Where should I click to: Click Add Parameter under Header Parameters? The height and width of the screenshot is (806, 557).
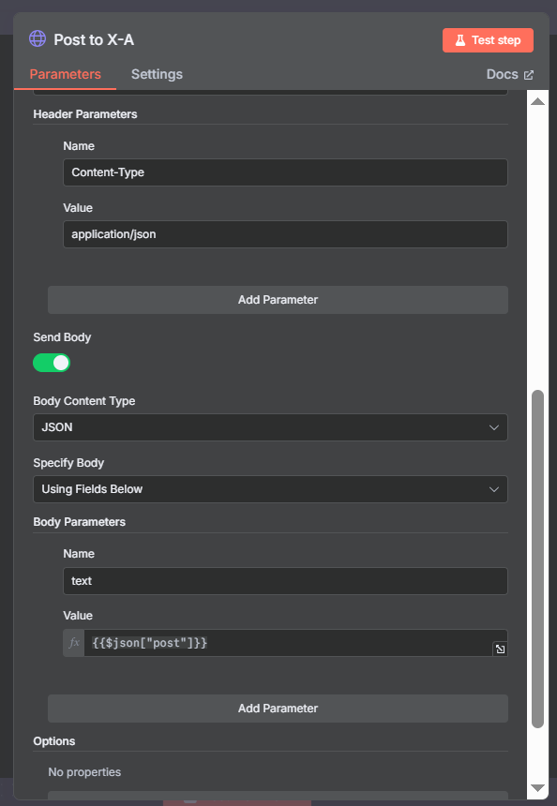coord(278,300)
